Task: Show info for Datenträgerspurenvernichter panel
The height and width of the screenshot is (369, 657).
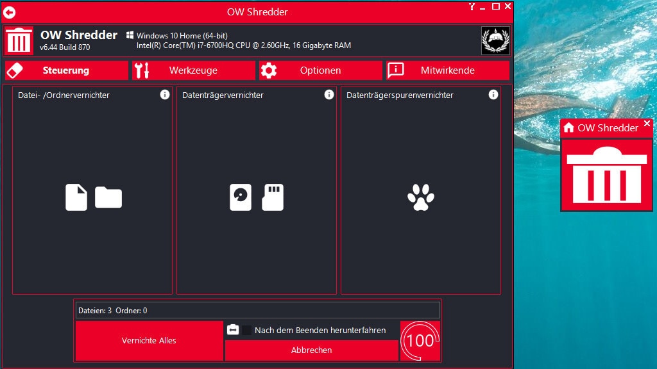Action: click(x=493, y=95)
